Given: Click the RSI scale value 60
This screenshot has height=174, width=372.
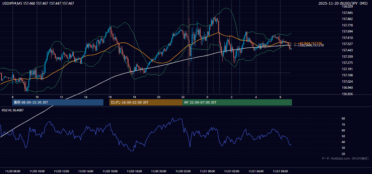Looking at the screenshot, I should [x=343, y=130].
